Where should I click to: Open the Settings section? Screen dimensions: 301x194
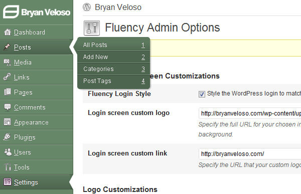click(x=37, y=182)
